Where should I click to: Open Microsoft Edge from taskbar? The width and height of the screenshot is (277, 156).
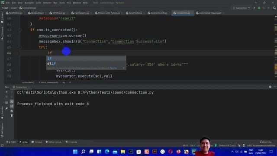[x=107, y=152]
